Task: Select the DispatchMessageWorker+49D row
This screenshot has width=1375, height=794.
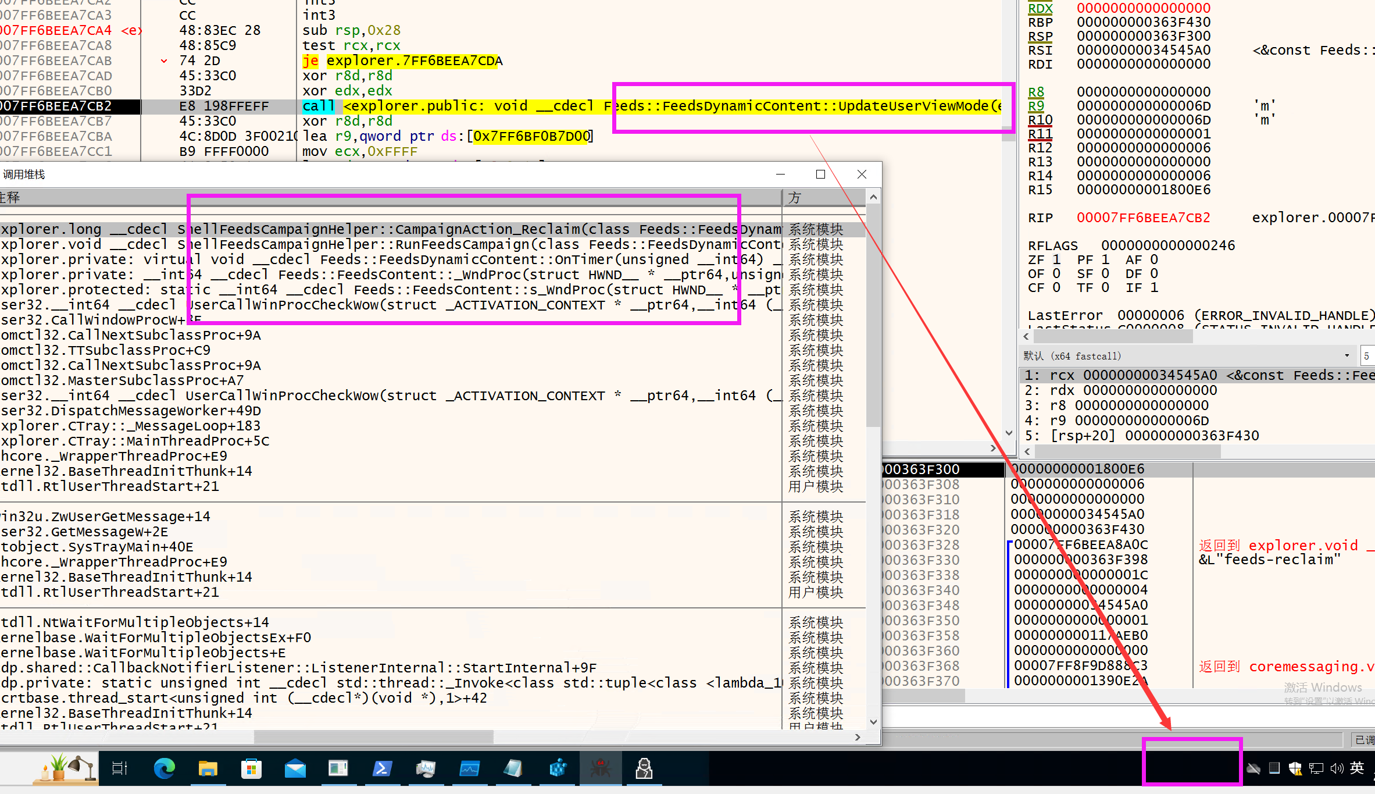Action: pos(433,411)
